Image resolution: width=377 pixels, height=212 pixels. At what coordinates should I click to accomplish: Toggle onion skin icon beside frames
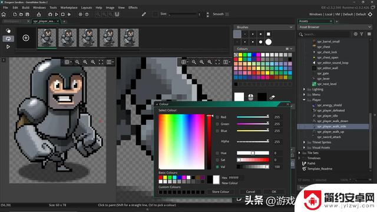coord(8,31)
